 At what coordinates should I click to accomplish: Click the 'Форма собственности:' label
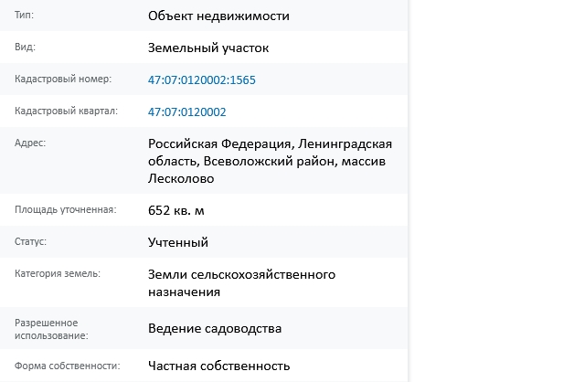tap(68, 366)
